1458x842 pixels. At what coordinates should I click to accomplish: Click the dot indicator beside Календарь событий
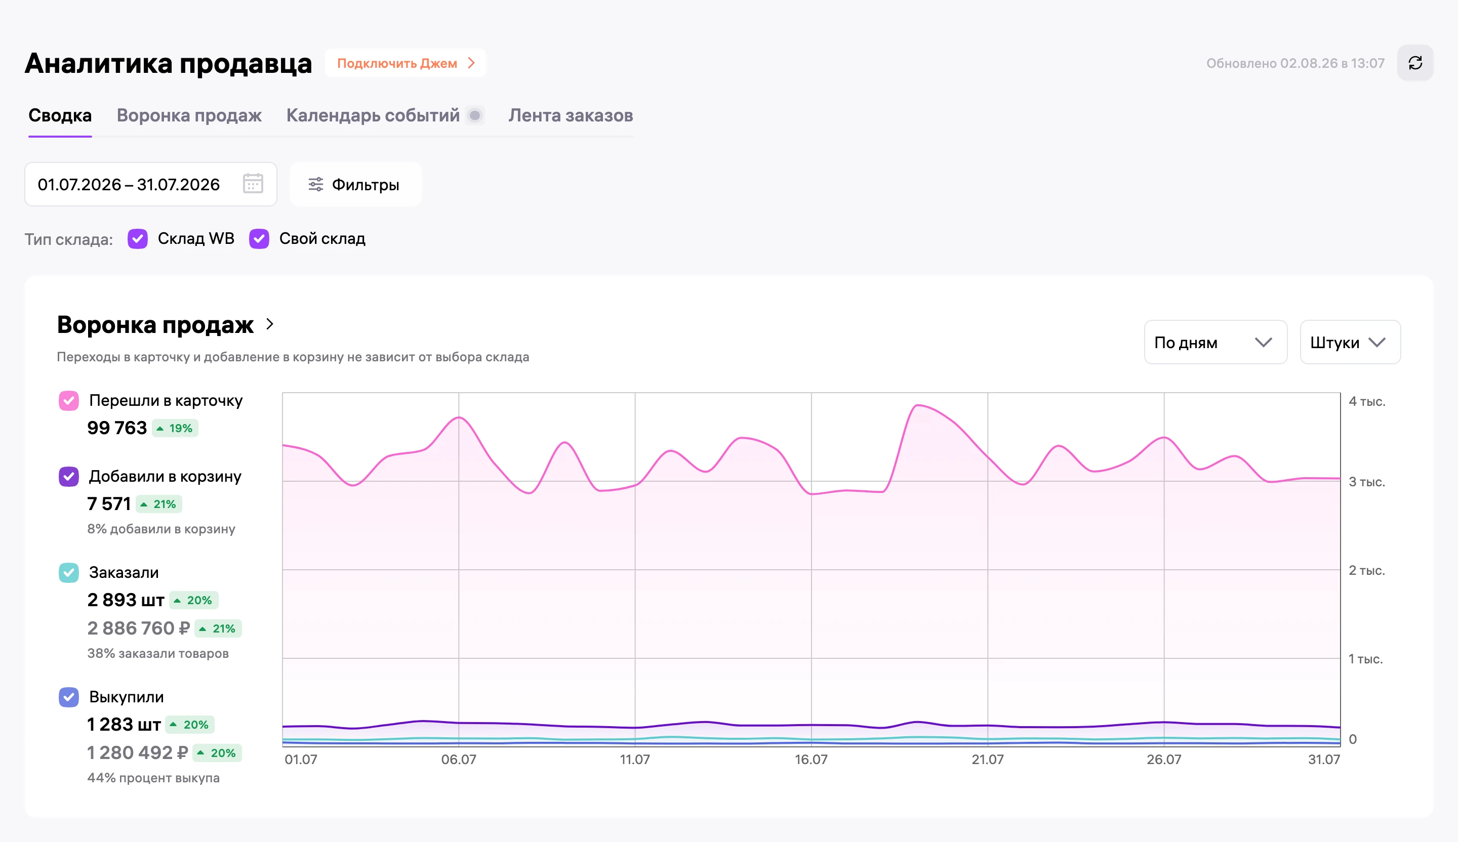[x=475, y=116]
